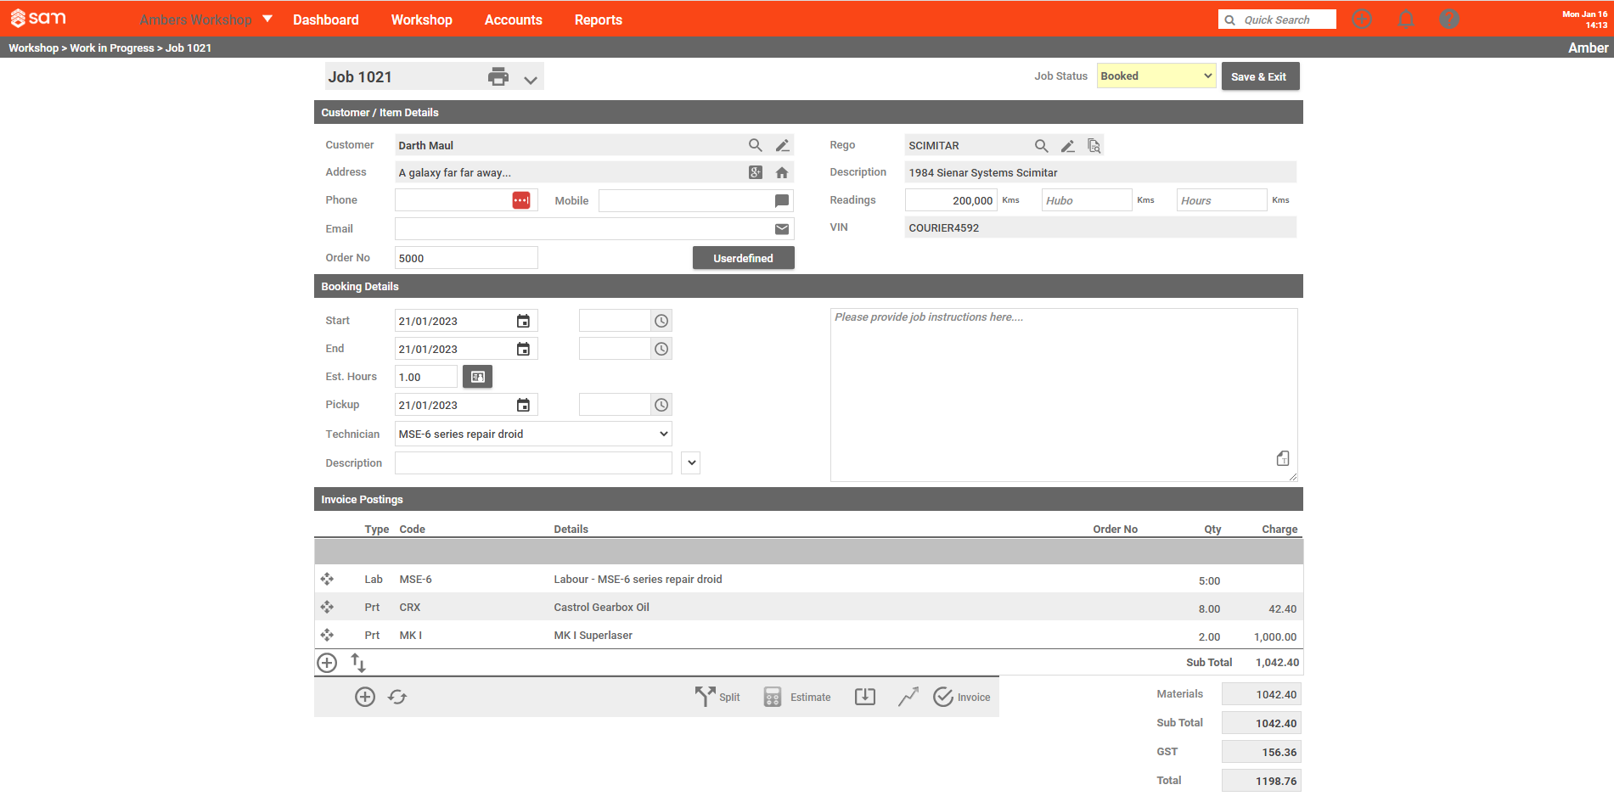Change Job Status from the Booked dropdown
This screenshot has width=1614, height=796.
point(1156,76)
